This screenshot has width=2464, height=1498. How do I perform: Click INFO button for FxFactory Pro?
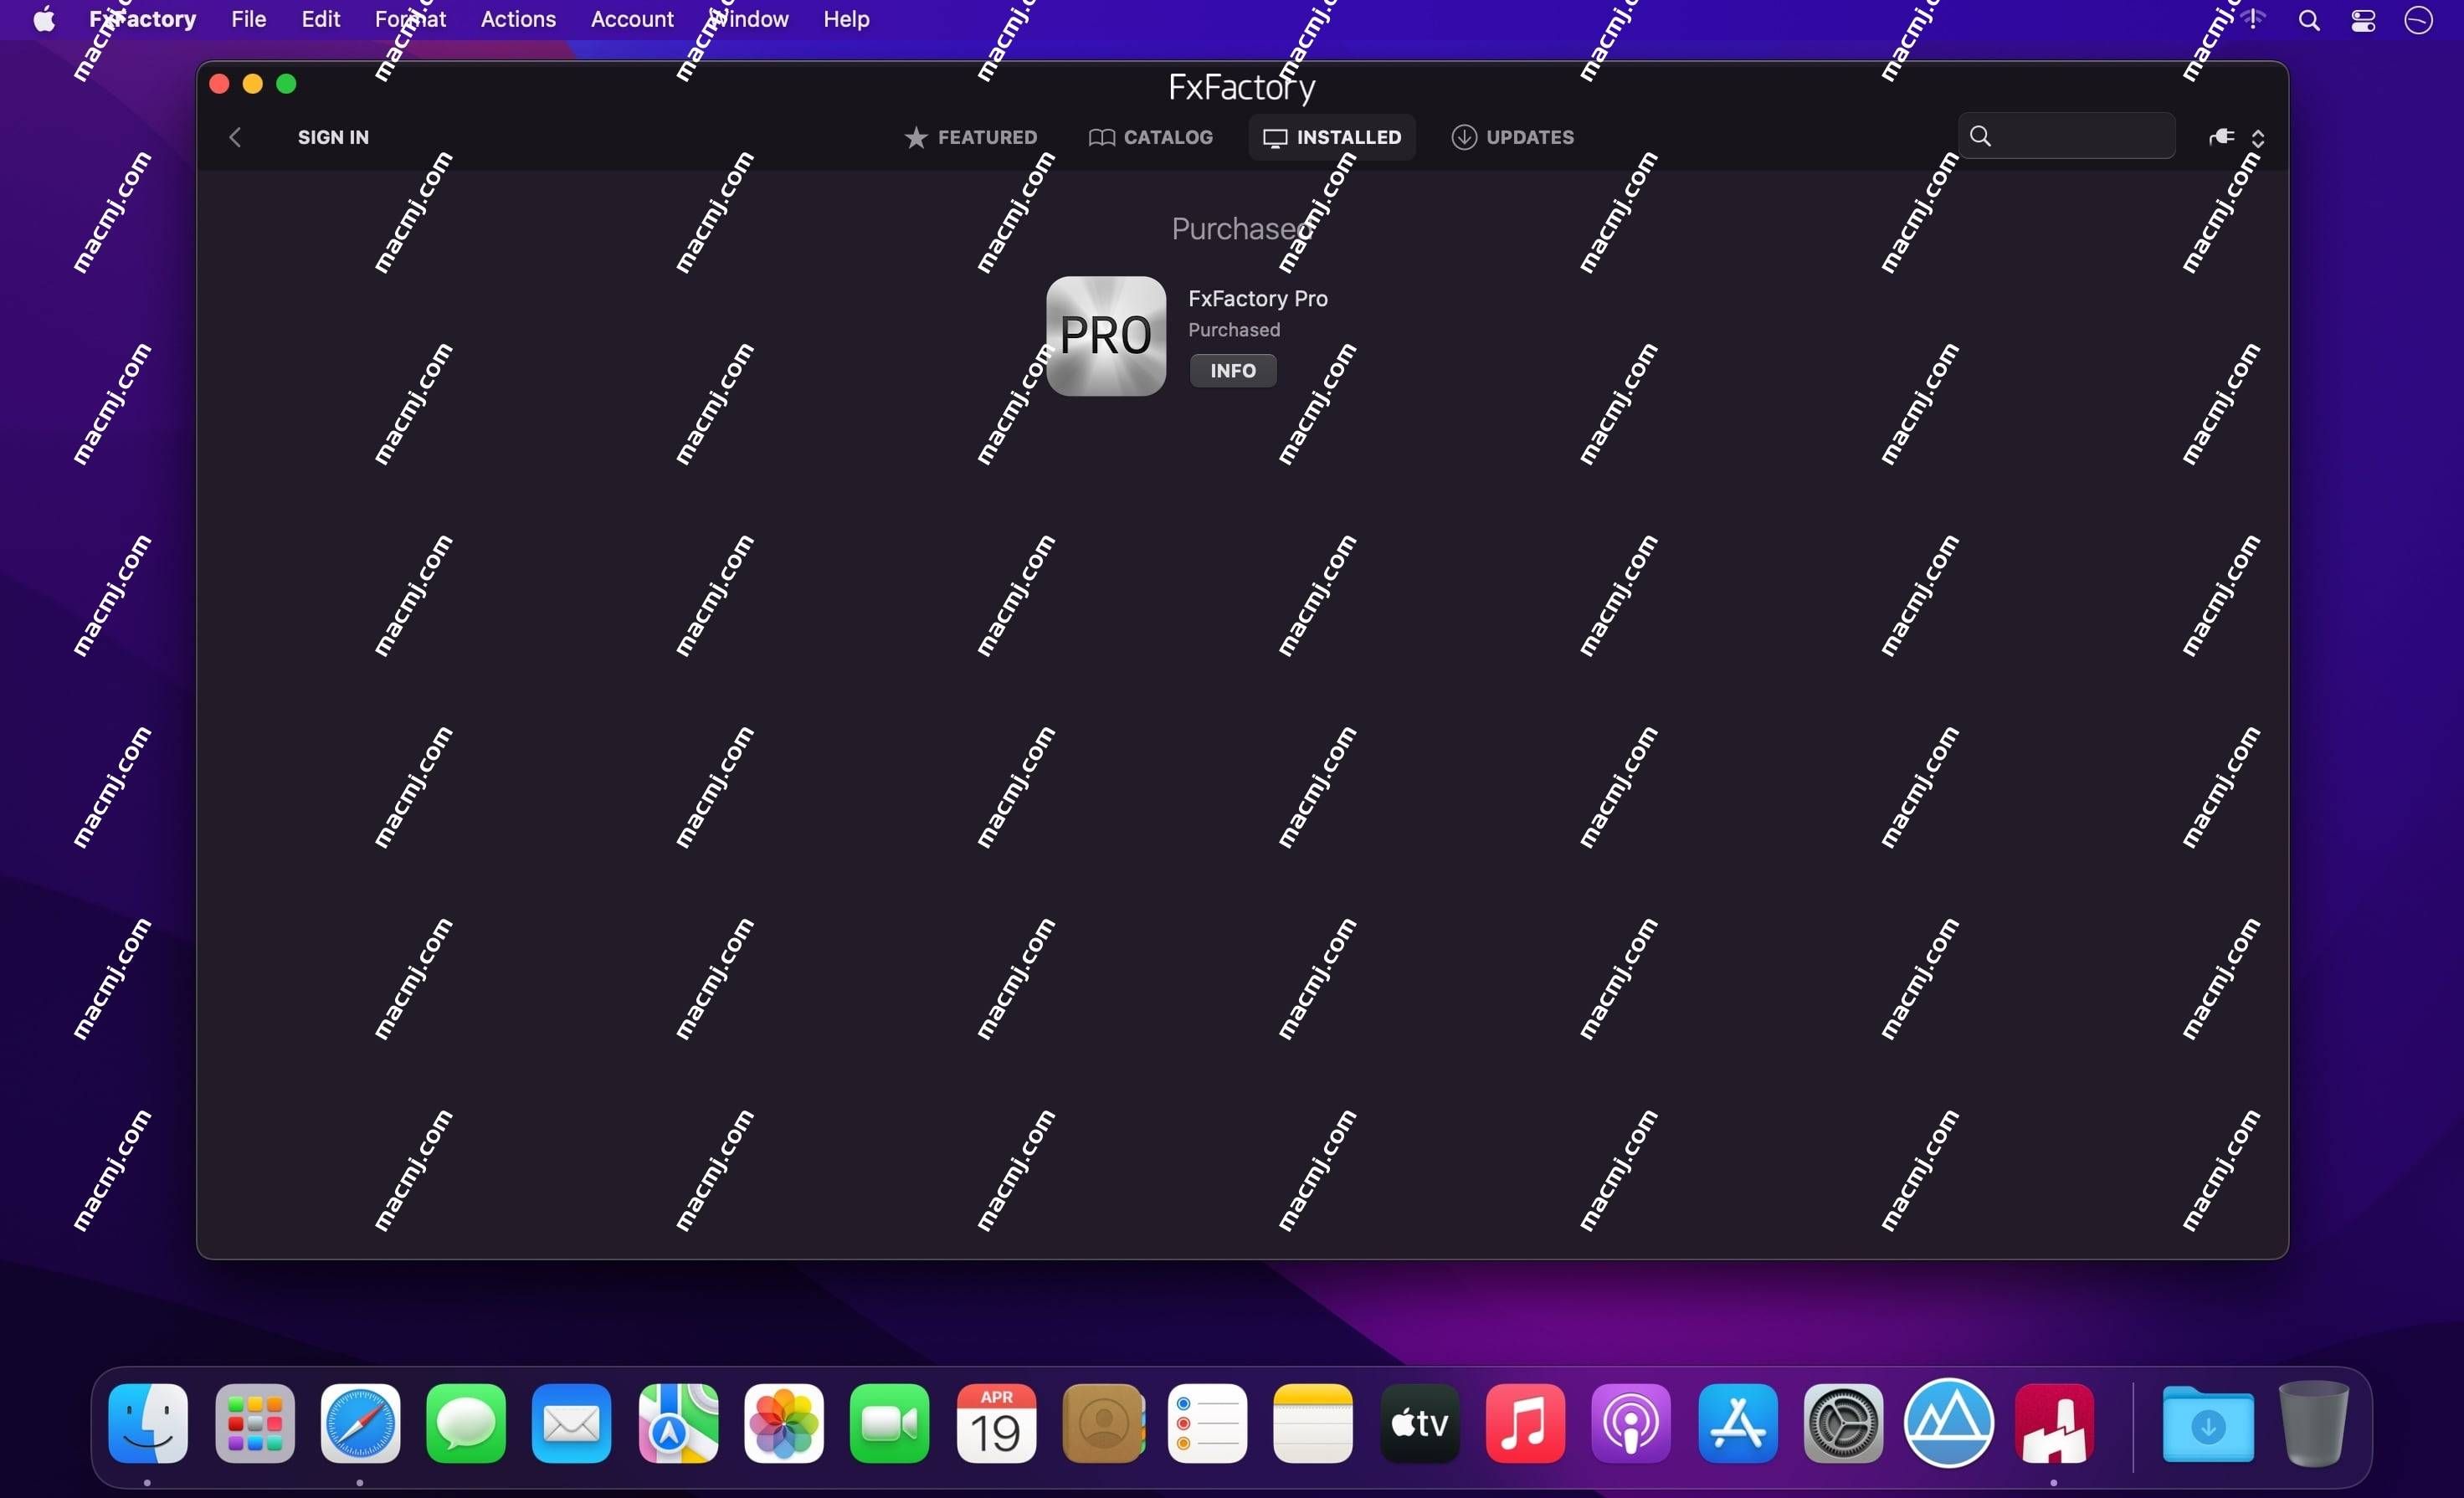(x=1233, y=371)
